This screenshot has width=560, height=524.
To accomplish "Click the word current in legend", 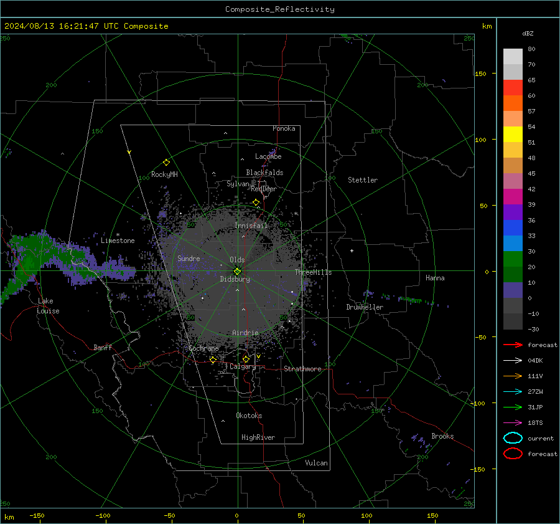I will tap(541, 438).
